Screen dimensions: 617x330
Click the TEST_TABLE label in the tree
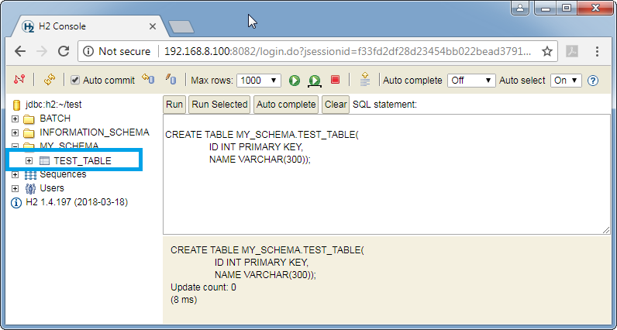(83, 161)
